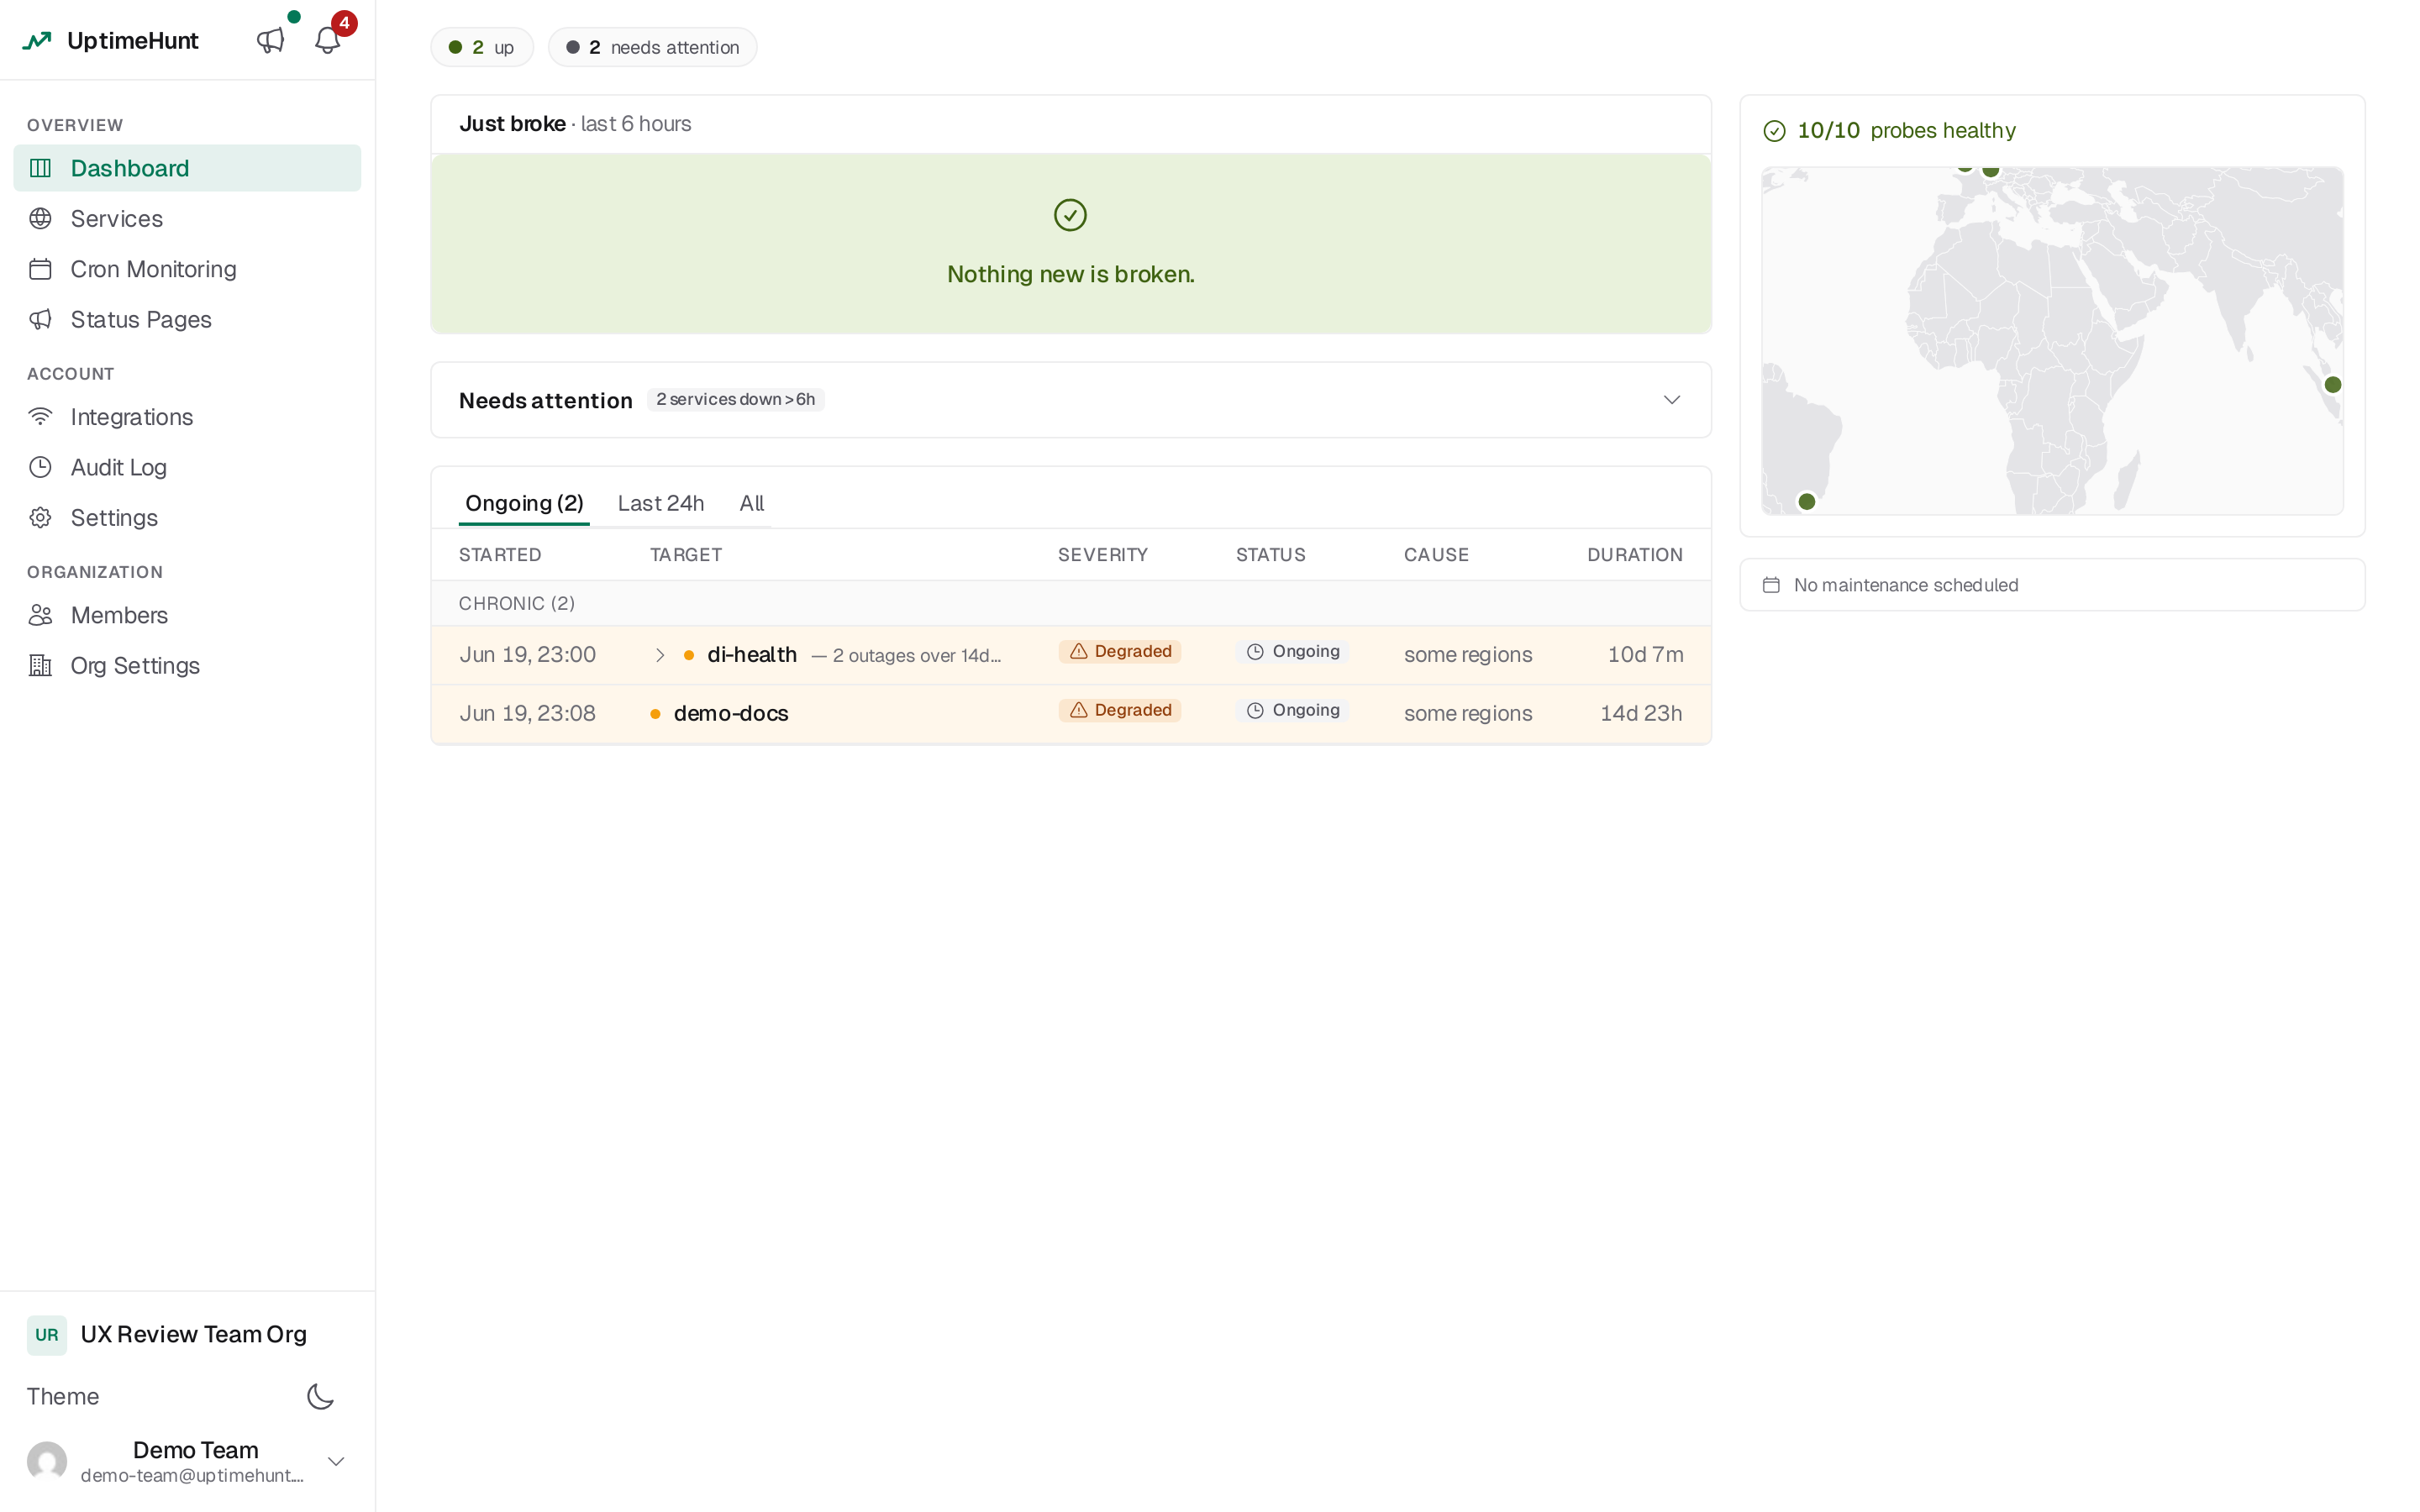Click the Ongoing clock icon for demo-docs
The height and width of the screenshot is (1512, 2420).
tap(1255, 711)
